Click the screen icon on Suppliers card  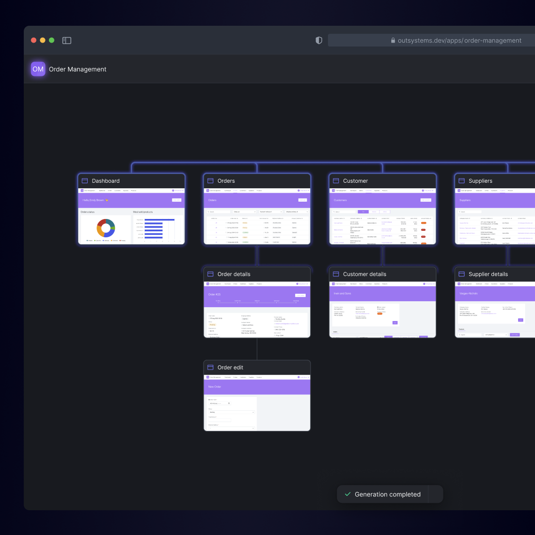pyautogui.click(x=462, y=181)
